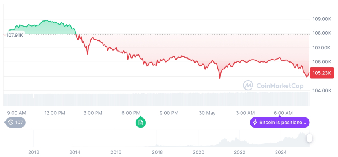Select 2024 on the navigator timeline
338x157 pixels.
click(281, 152)
